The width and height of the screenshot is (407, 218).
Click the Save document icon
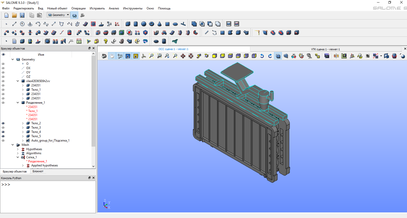22,15
